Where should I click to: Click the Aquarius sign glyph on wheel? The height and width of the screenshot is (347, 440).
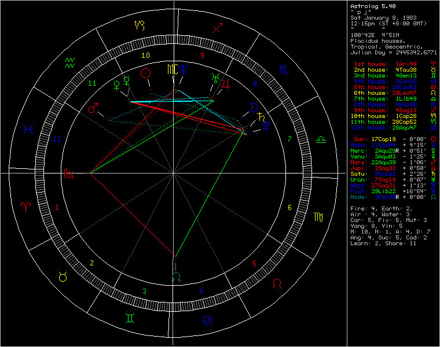69,63
